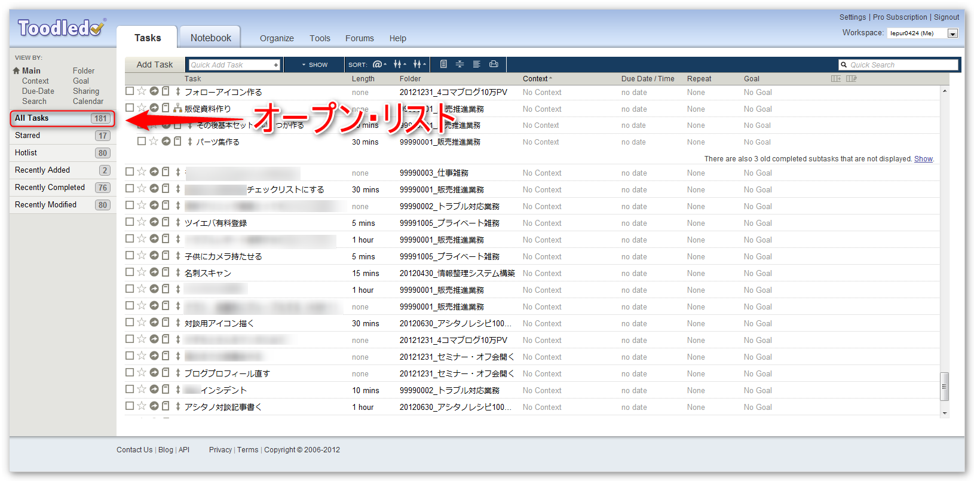
Task: Mark 子供にカメラ持たせる task complete
Action: (x=130, y=255)
